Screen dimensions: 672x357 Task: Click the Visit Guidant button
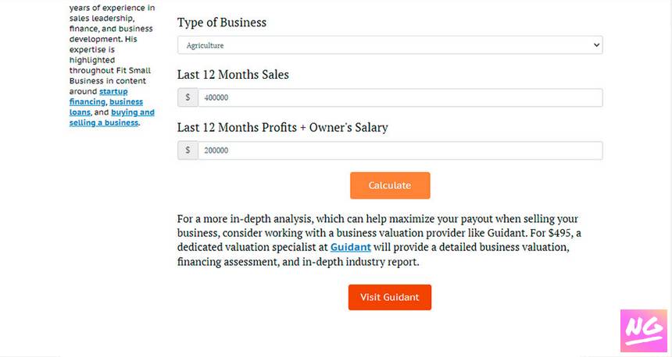(x=390, y=297)
